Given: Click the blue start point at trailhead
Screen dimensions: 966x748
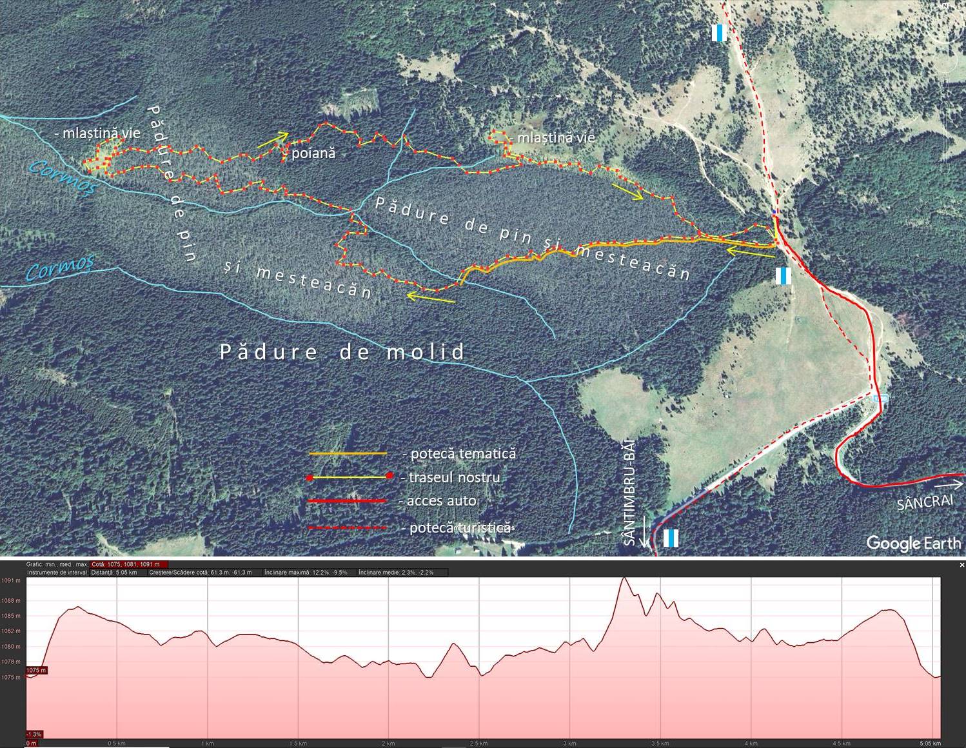Looking at the screenshot, I should pos(774,212).
